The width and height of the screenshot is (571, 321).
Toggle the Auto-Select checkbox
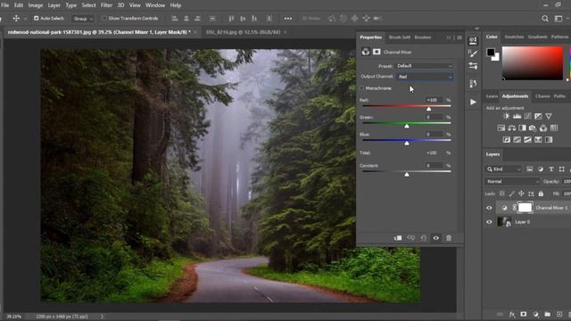pos(36,18)
